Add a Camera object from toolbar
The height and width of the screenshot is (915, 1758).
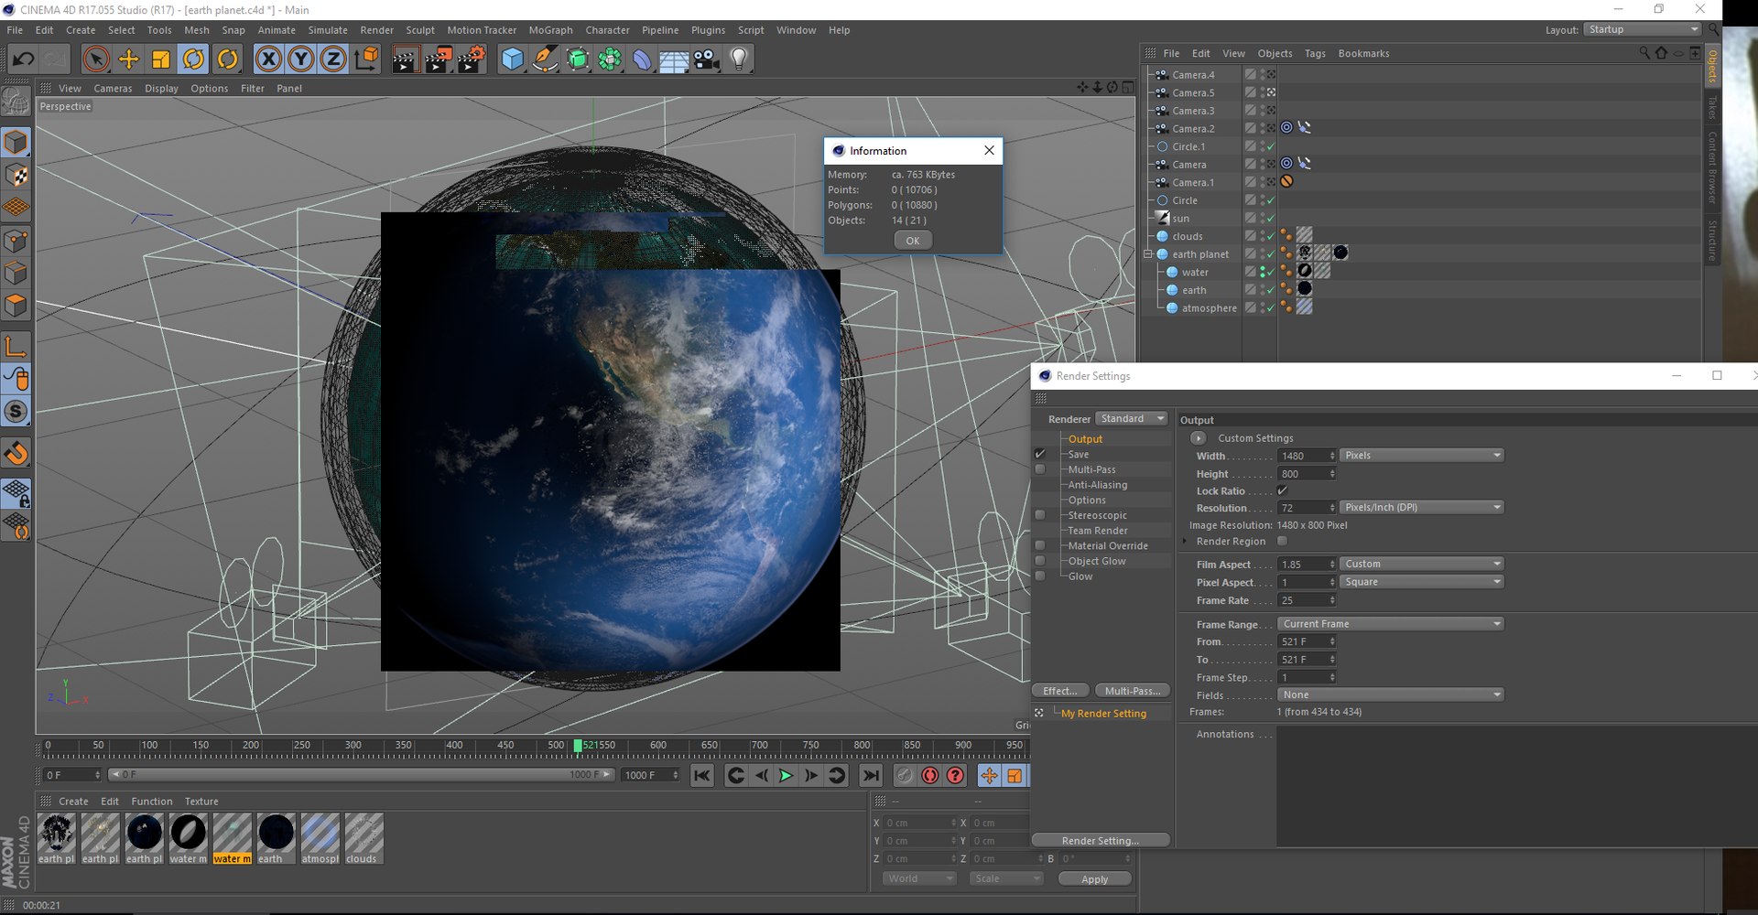click(706, 59)
